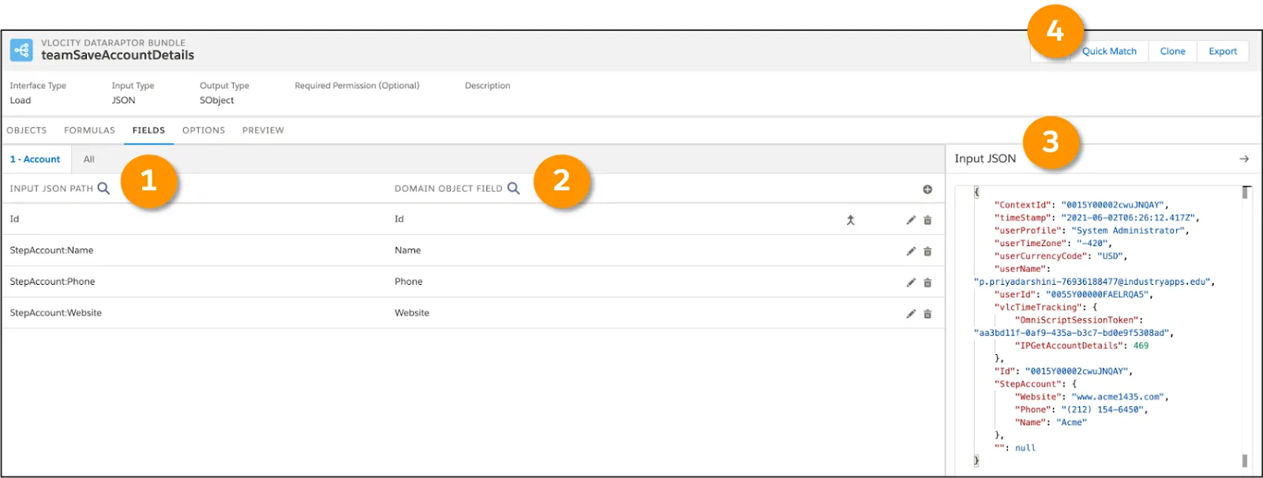Open the FORMULAS tab
This screenshot has width=1263, height=478.
(x=89, y=130)
